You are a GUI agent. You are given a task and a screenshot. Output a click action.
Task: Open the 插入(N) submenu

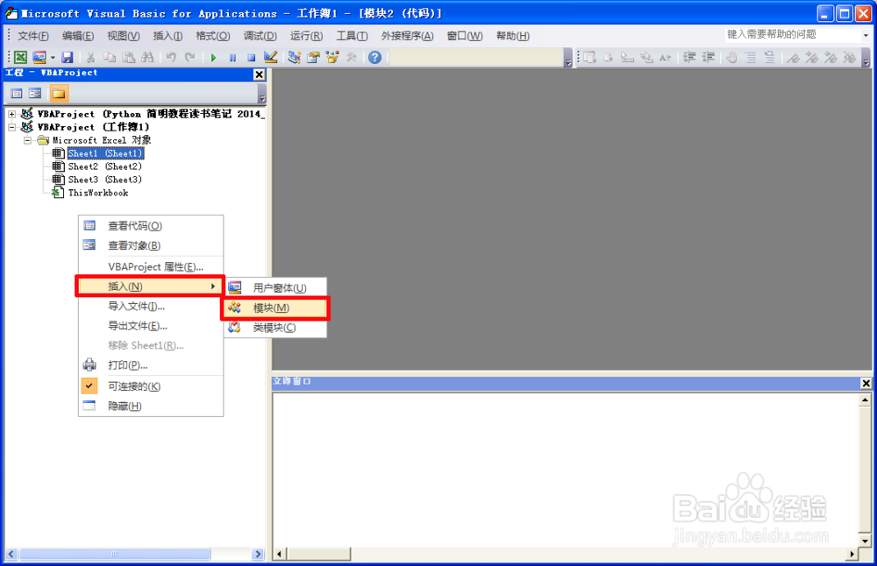(151, 287)
